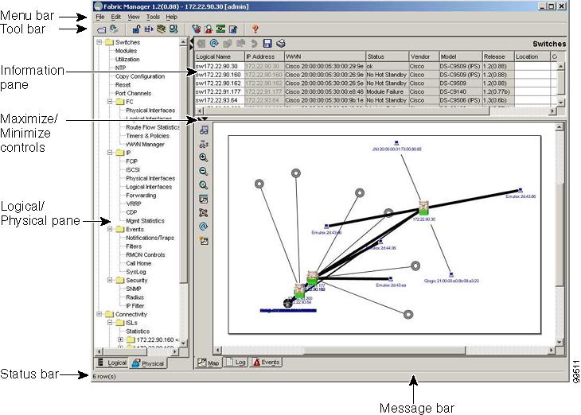Click the tree pane vertical scrollbar down arrow
This screenshot has width=581, height=415.
pos(183,343)
